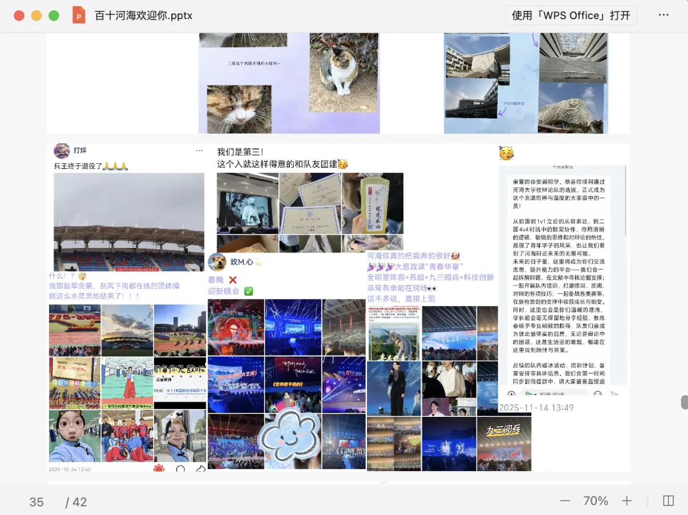This screenshot has width=688, height=515.
Task: Click the 玫M.心 dog avatar
Action: (x=217, y=262)
